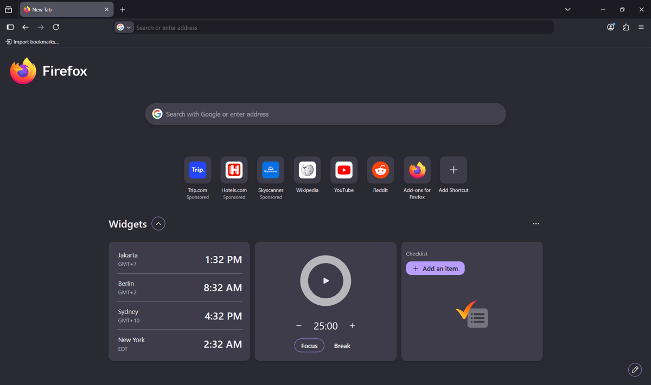Click the 1:32 PM Jakarta time
This screenshot has width=651, height=385.
224,260
